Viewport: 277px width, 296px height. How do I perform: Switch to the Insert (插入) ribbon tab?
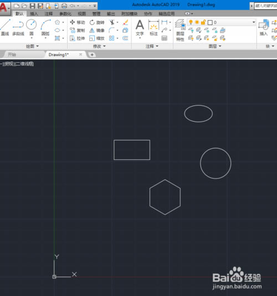coord(34,14)
